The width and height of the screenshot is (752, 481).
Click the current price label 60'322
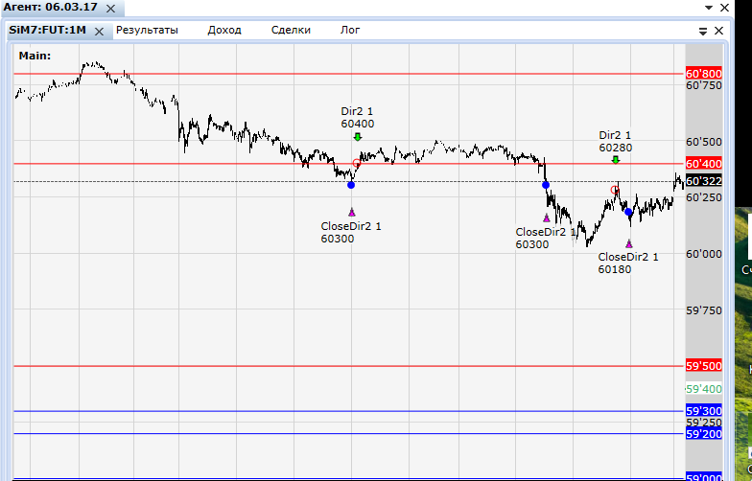click(x=704, y=180)
